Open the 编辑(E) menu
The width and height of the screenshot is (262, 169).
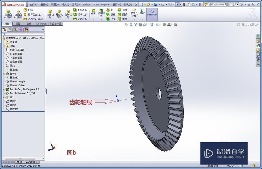click(x=44, y=4)
